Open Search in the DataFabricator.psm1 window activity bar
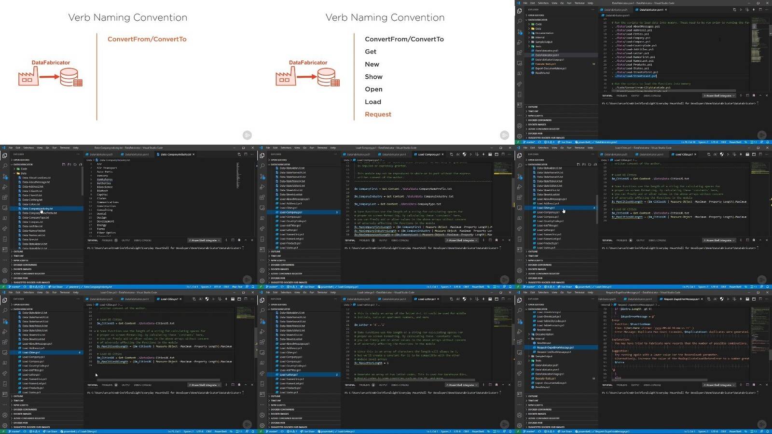Image resolution: width=772 pixels, height=434 pixels. [520, 21]
